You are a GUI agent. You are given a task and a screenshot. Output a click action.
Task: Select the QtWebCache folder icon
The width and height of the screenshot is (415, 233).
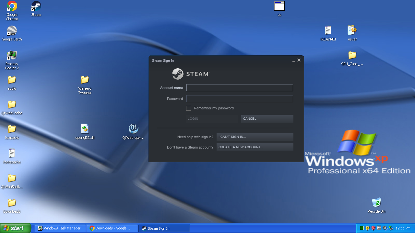[x=12, y=105]
